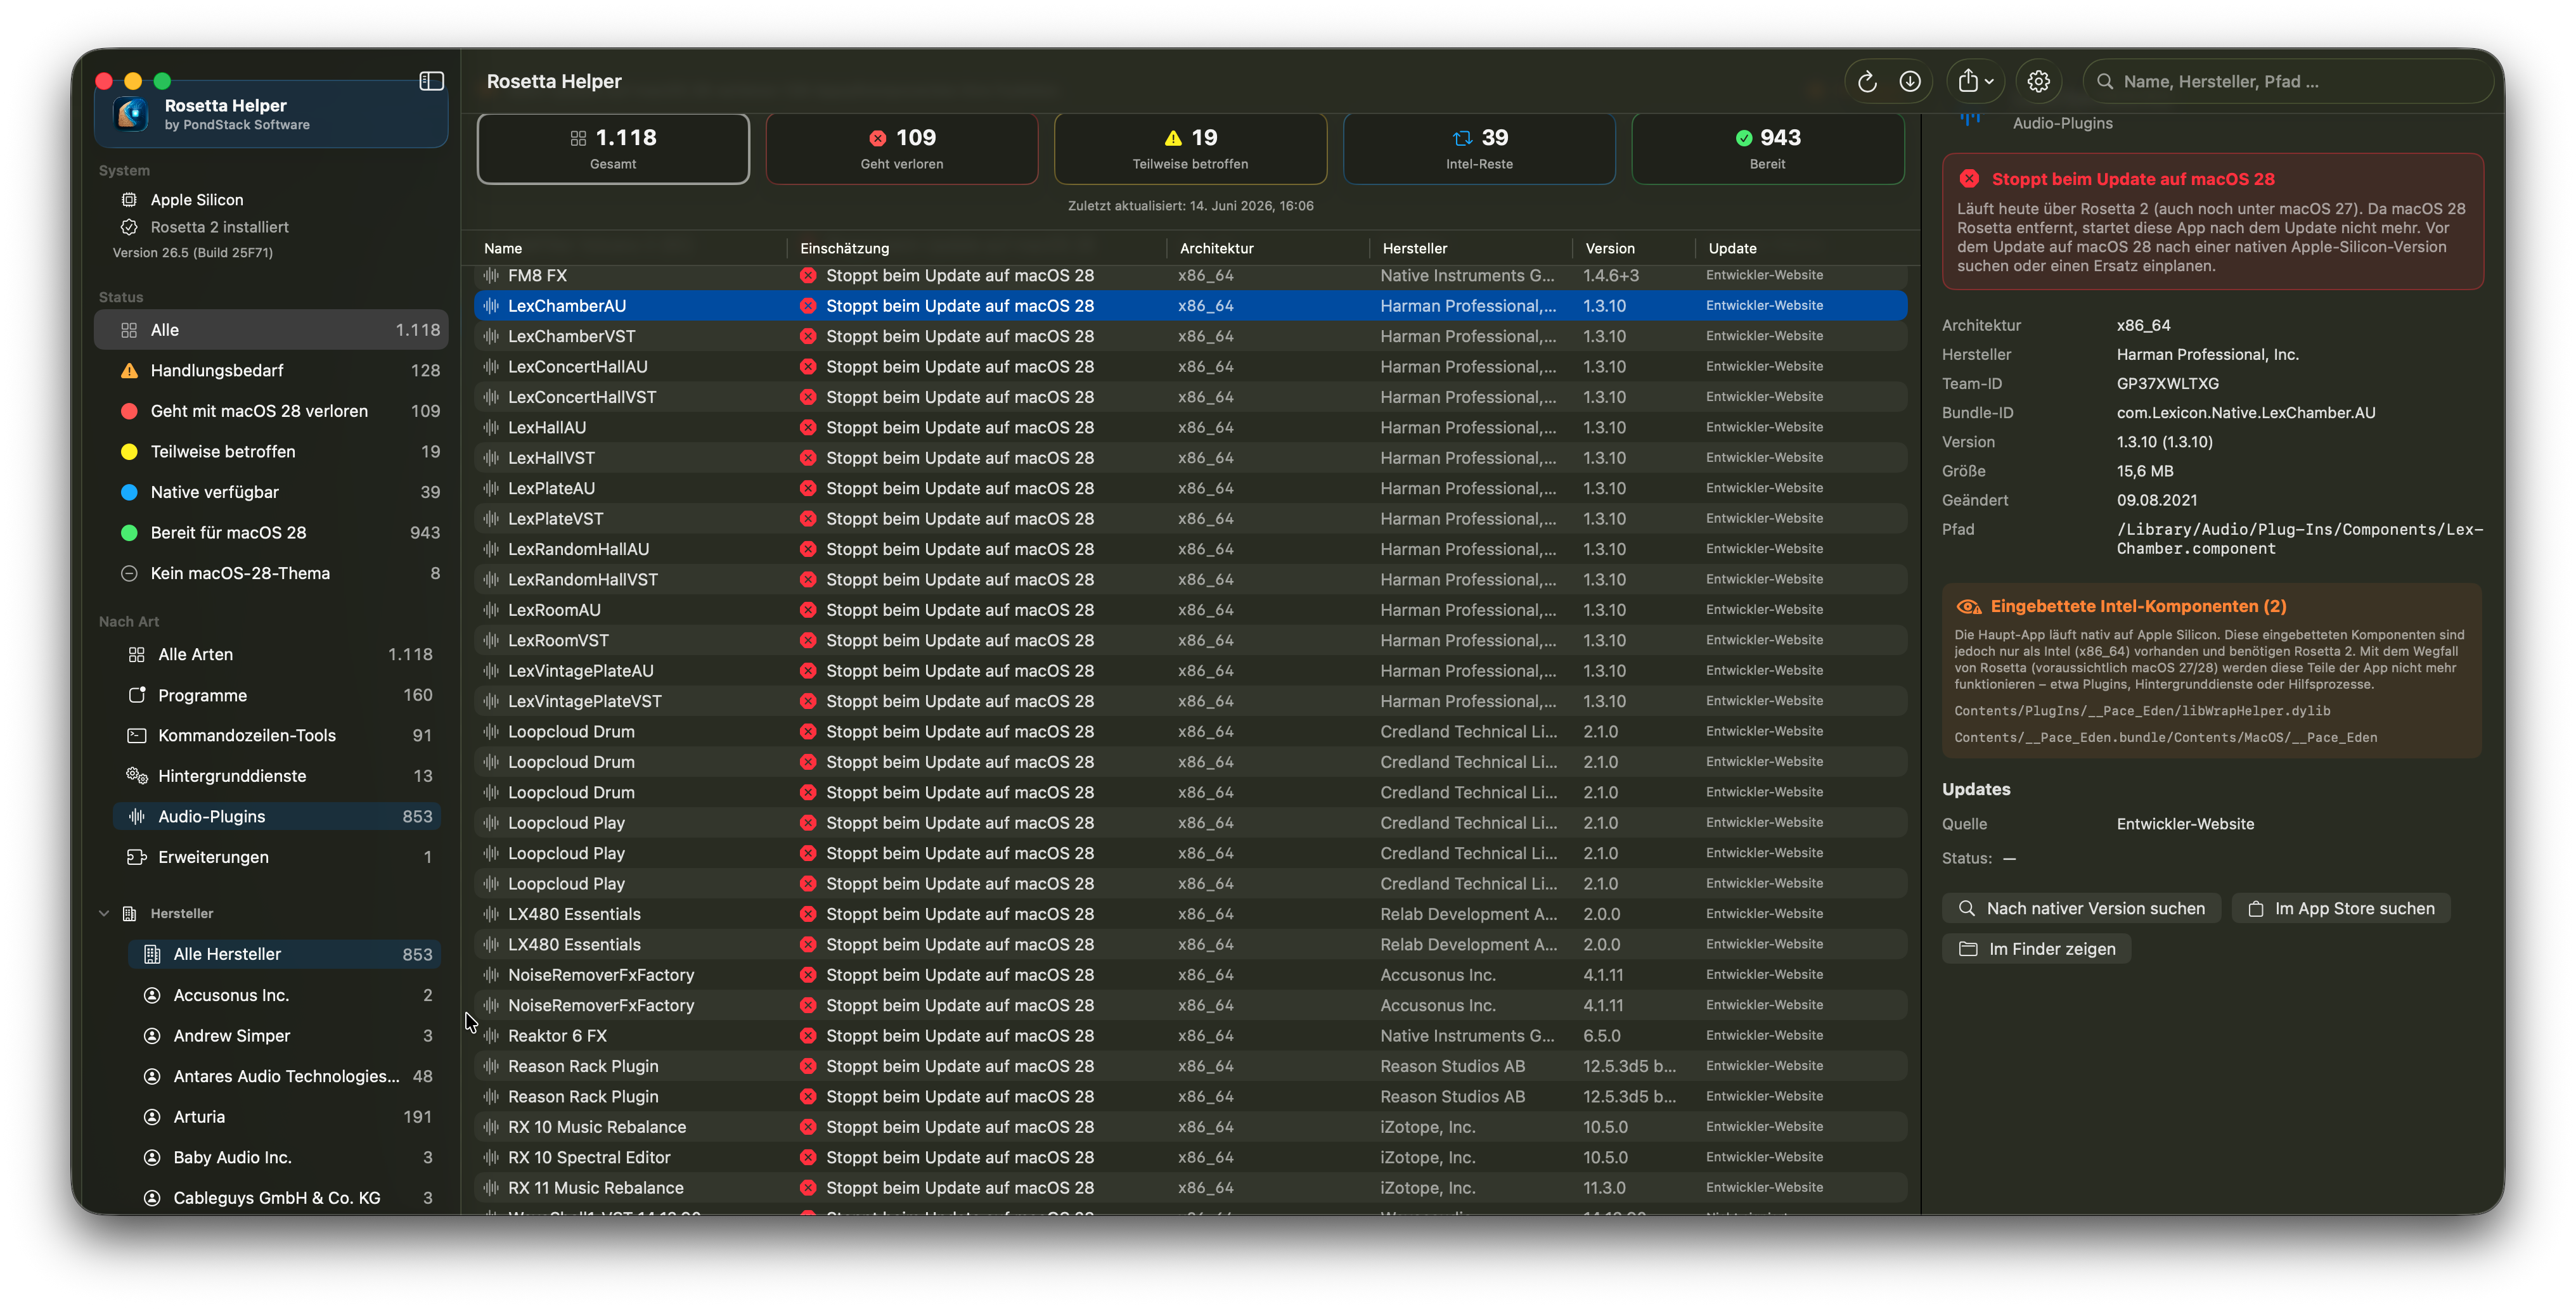Filter by Cableguys GmbH & Co. KG
The image size is (2576, 1309).
click(284, 1198)
